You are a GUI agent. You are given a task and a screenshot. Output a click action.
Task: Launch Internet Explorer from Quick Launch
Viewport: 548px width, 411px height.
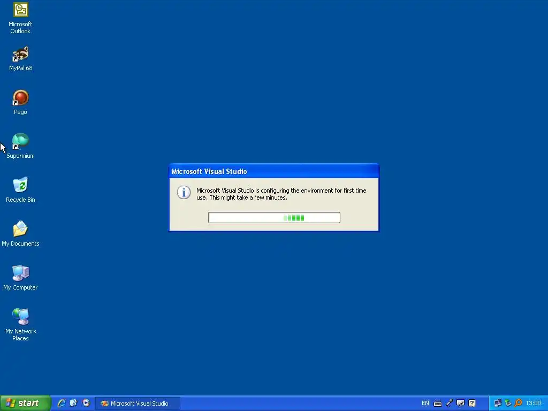click(x=62, y=404)
